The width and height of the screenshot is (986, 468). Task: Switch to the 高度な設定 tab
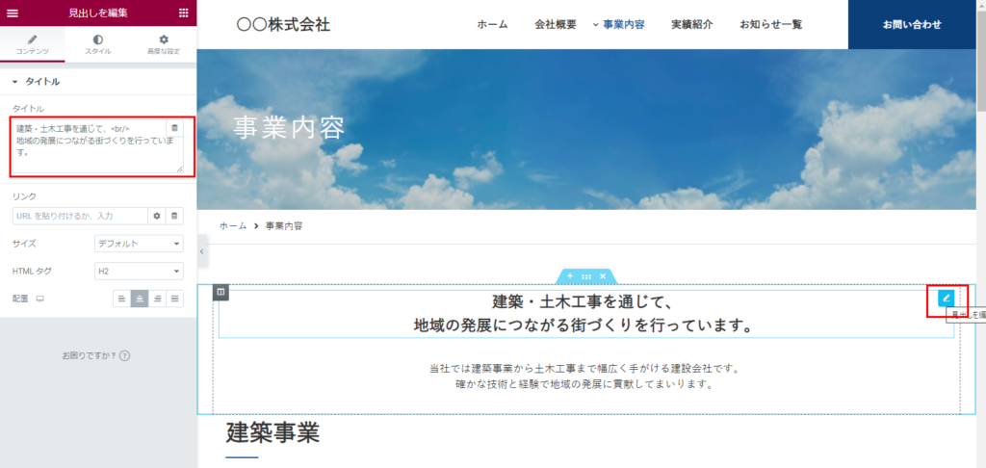(x=163, y=44)
